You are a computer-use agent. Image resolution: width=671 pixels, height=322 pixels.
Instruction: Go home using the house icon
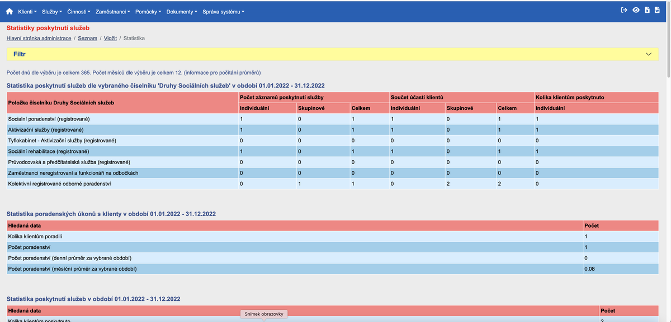tap(7, 11)
